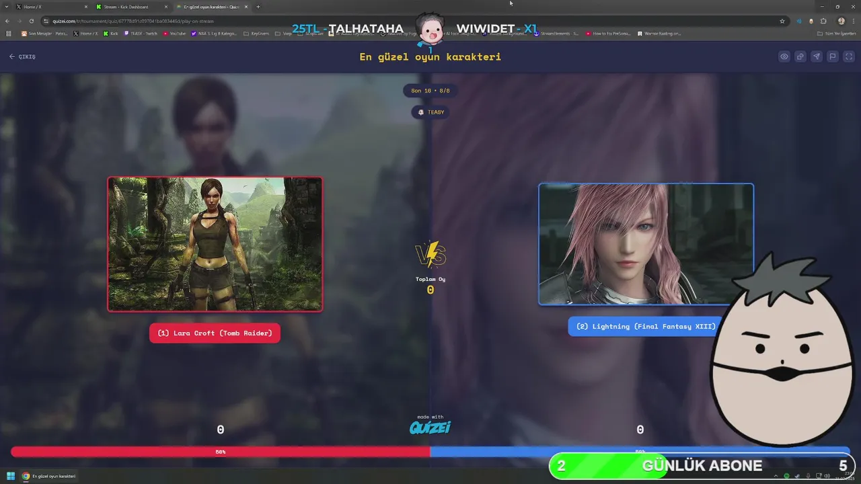The image size is (861, 484).
Task: Reload the current page
Action: 31,21
